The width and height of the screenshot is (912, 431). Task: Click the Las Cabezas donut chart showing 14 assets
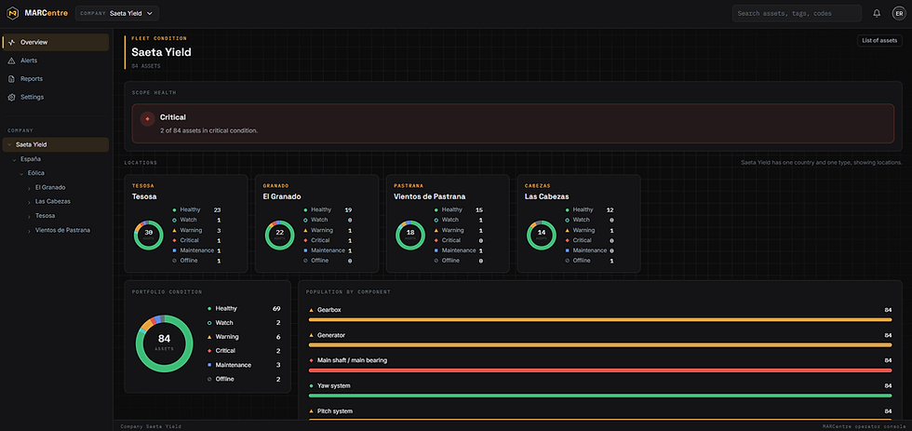pos(542,235)
